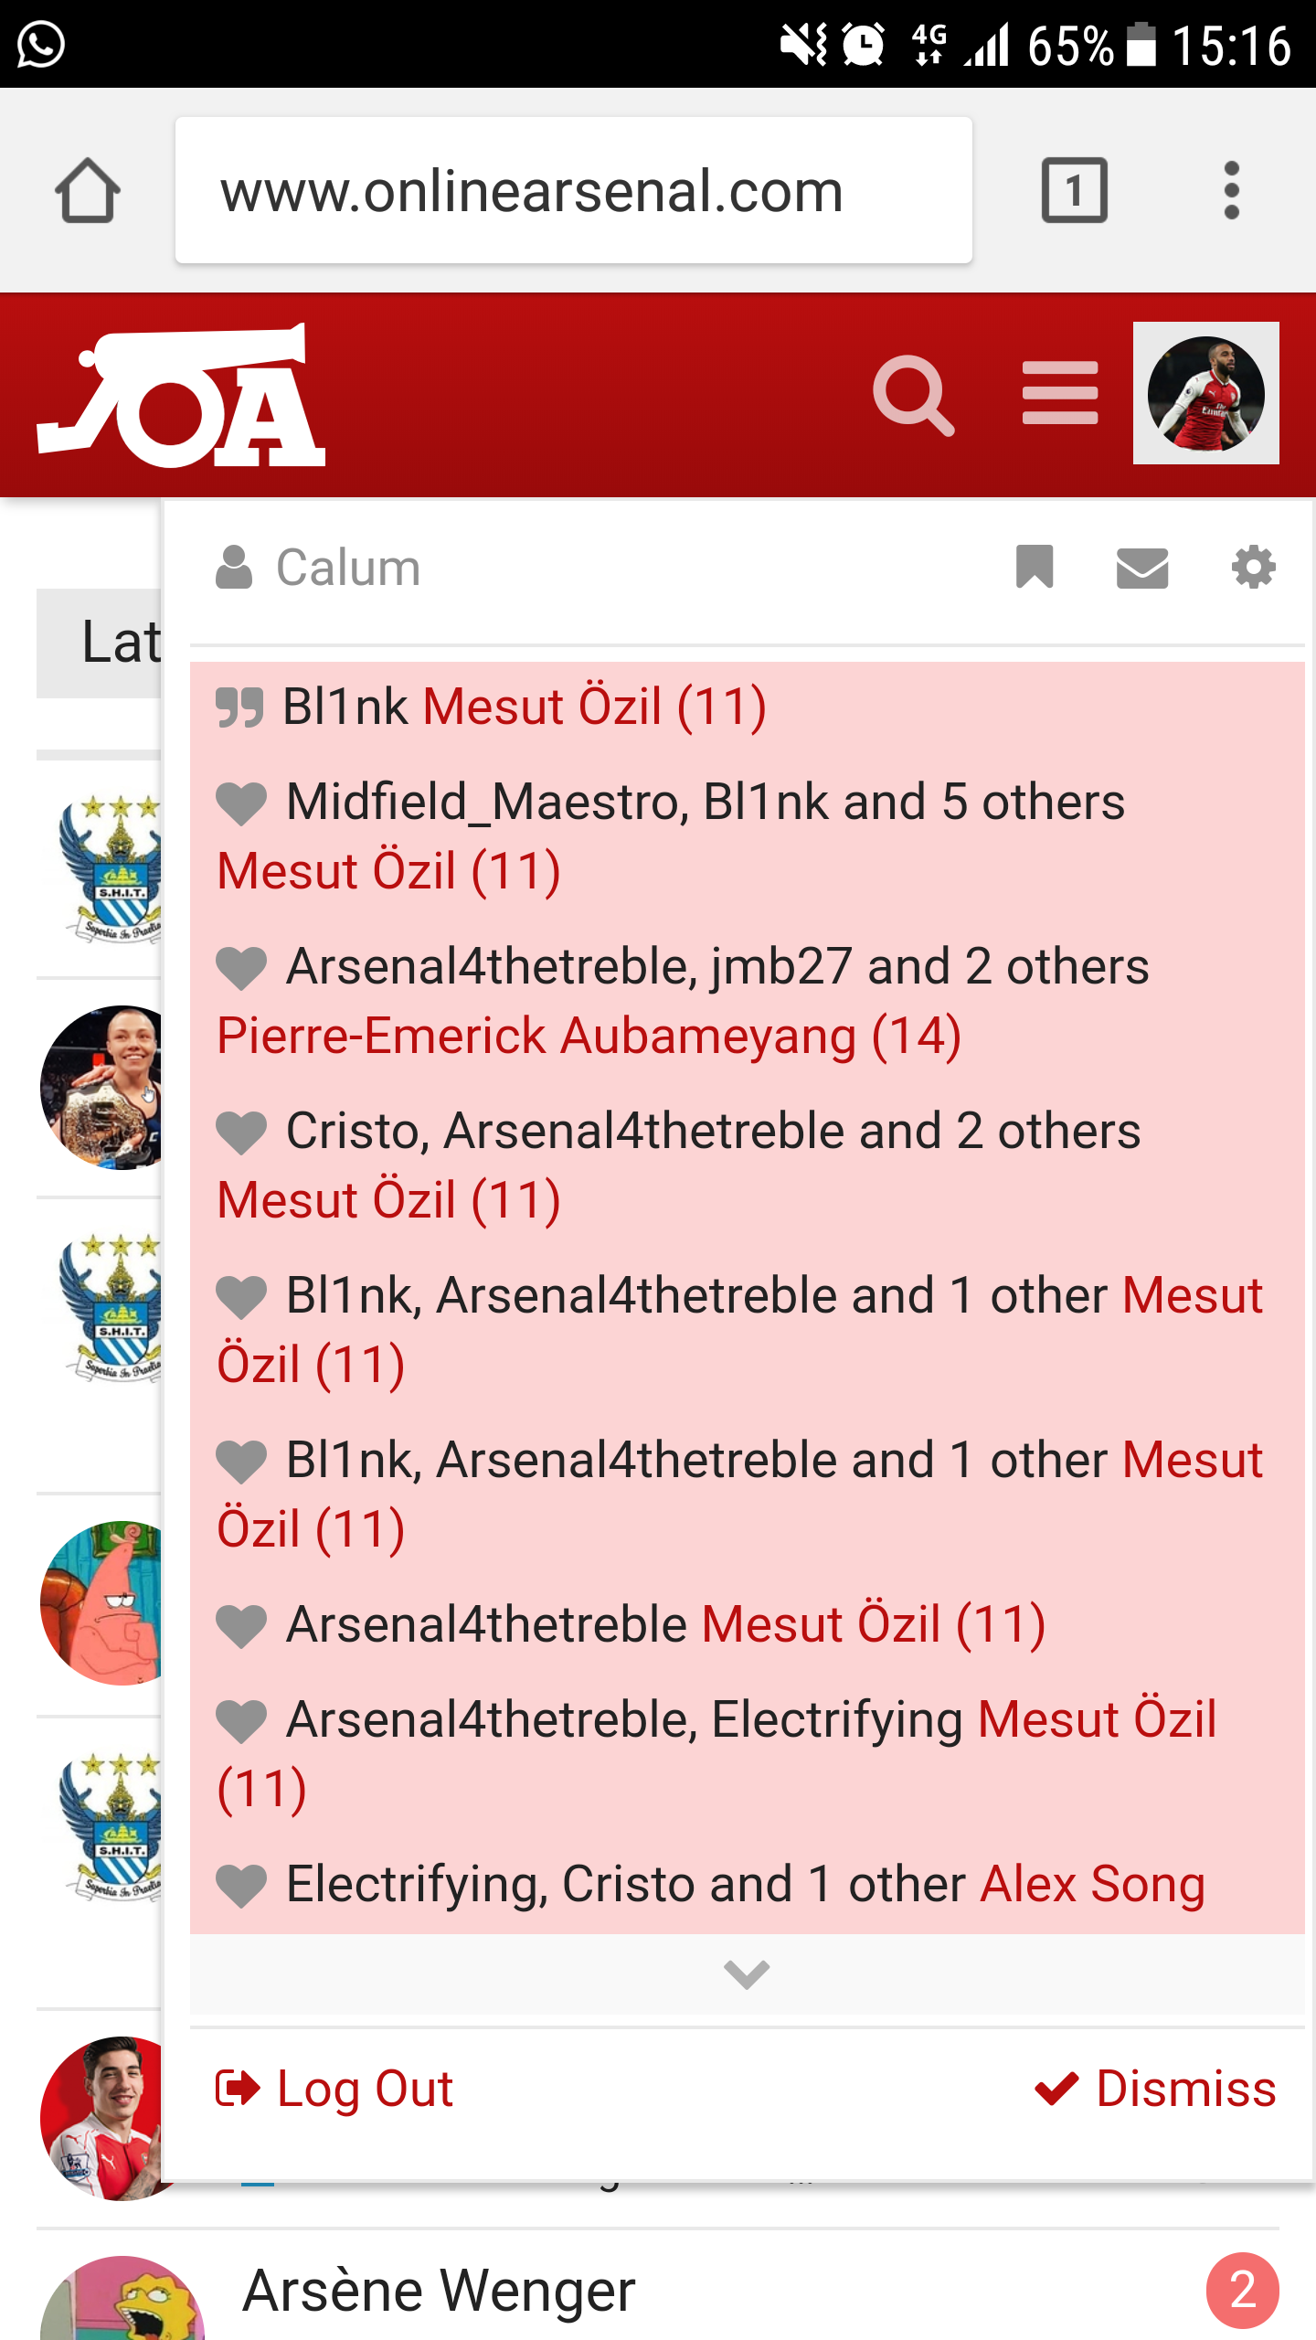Screen dimensions: 1316x2340
Task: Tap the user avatar in header
Action: click(1205, 393)
